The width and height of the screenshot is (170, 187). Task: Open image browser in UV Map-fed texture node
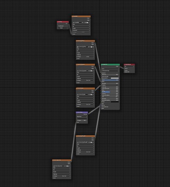tap(74, 23)
